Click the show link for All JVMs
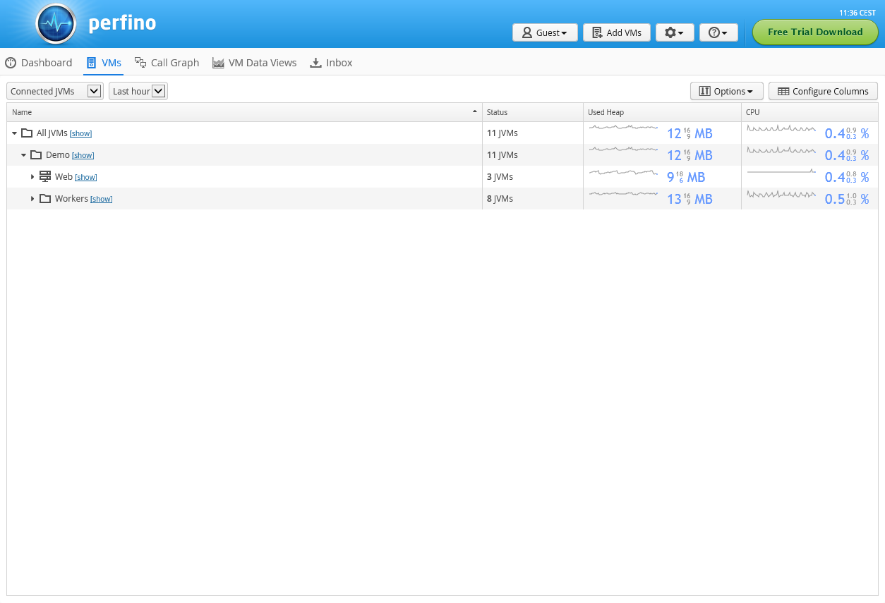Viewport: 885px width, 603px height. (x=81, y=133)
